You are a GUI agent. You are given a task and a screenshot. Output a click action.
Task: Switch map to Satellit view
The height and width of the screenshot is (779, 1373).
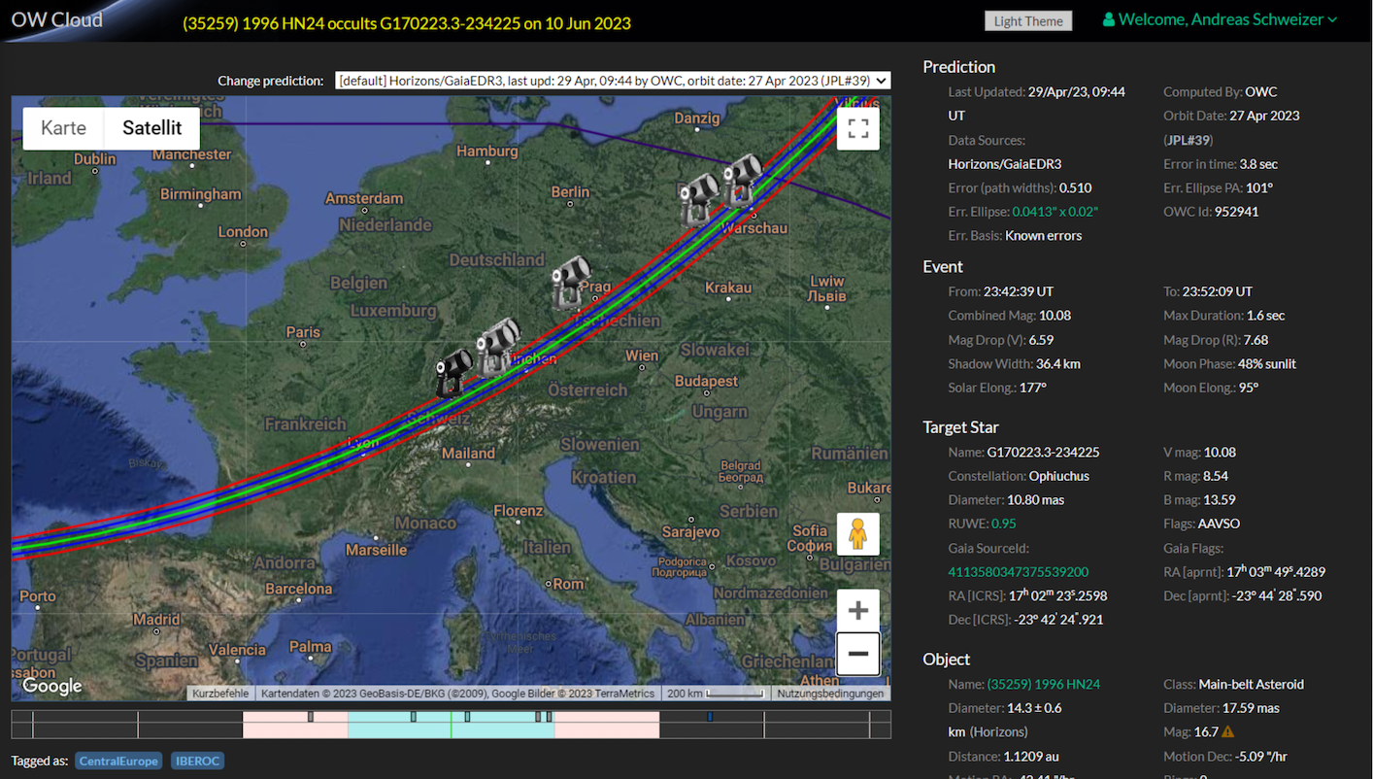pyautogui.click(x=151, y=128)
